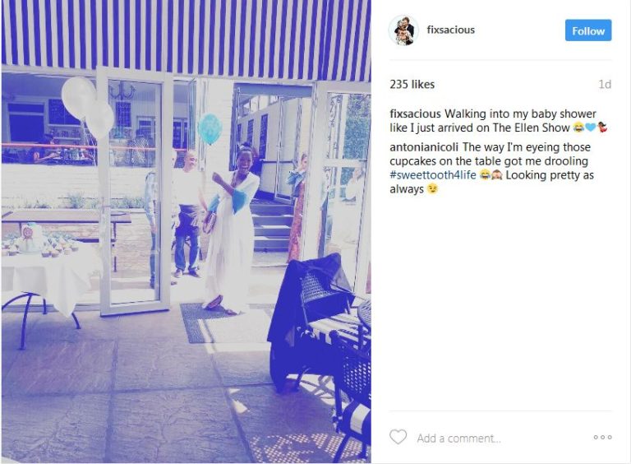Click the blue heart emoji in the caption
The width and height of the screenshot is (631, 464).
590,128
